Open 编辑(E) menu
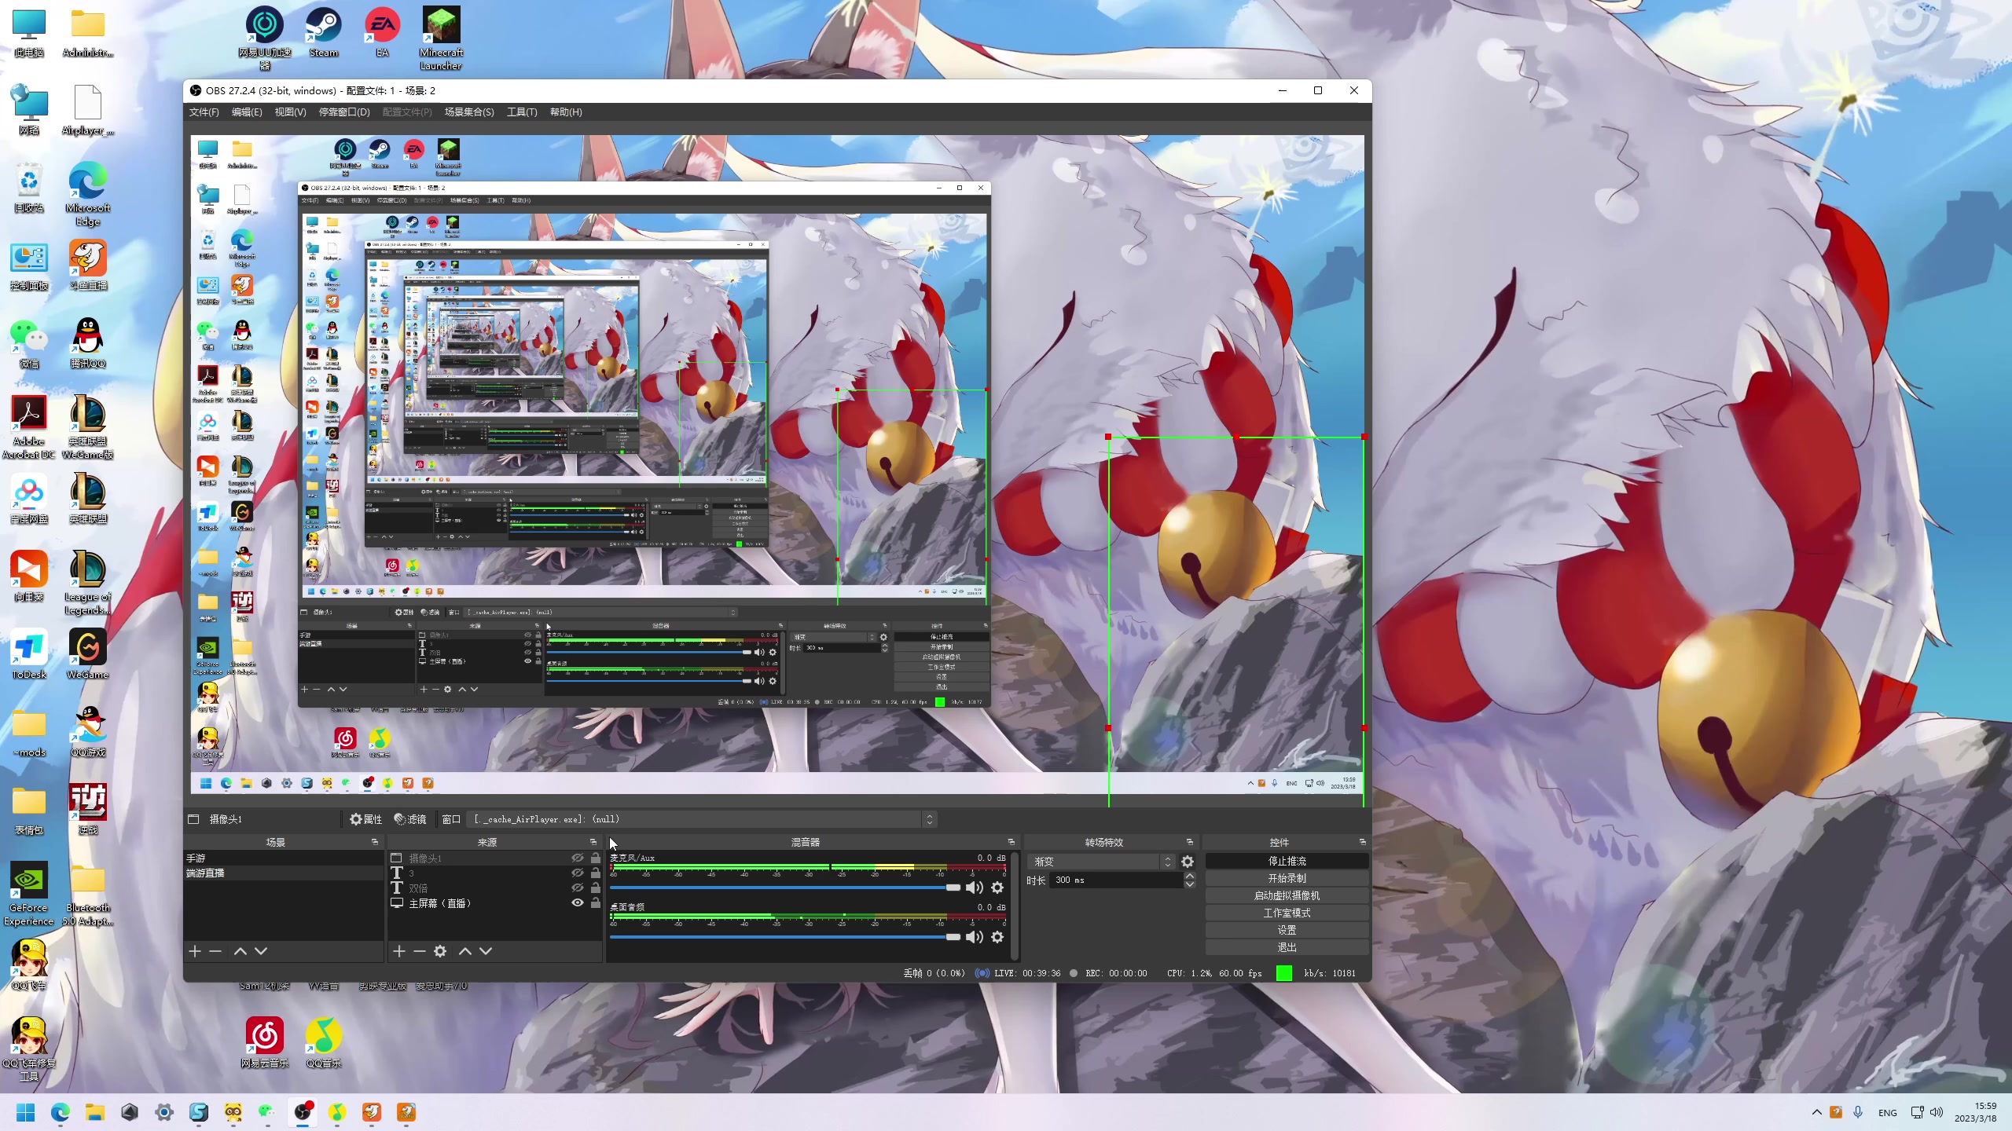2012x1131 pixels. (x=247, y=112)
